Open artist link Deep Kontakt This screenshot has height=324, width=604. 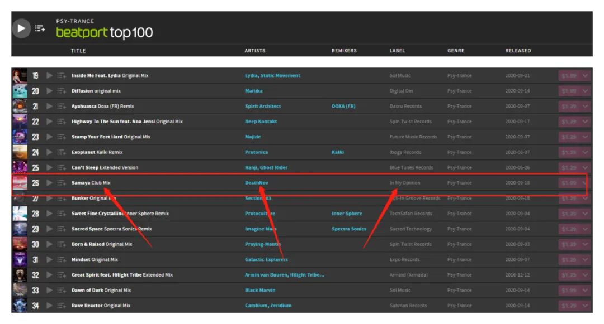[261, 122]
